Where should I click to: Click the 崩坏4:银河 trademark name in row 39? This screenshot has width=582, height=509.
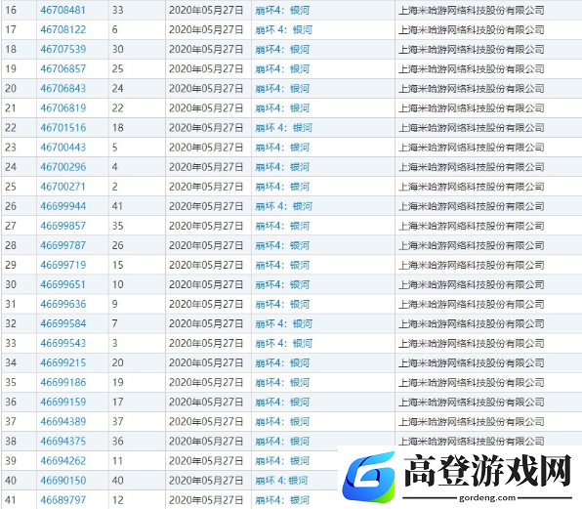coord(282,461)
